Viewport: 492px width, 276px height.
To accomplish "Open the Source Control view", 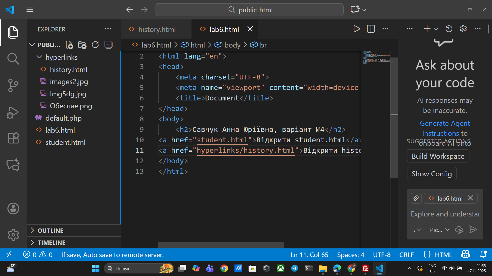I will pyautogui.click(x=13, y=85).
